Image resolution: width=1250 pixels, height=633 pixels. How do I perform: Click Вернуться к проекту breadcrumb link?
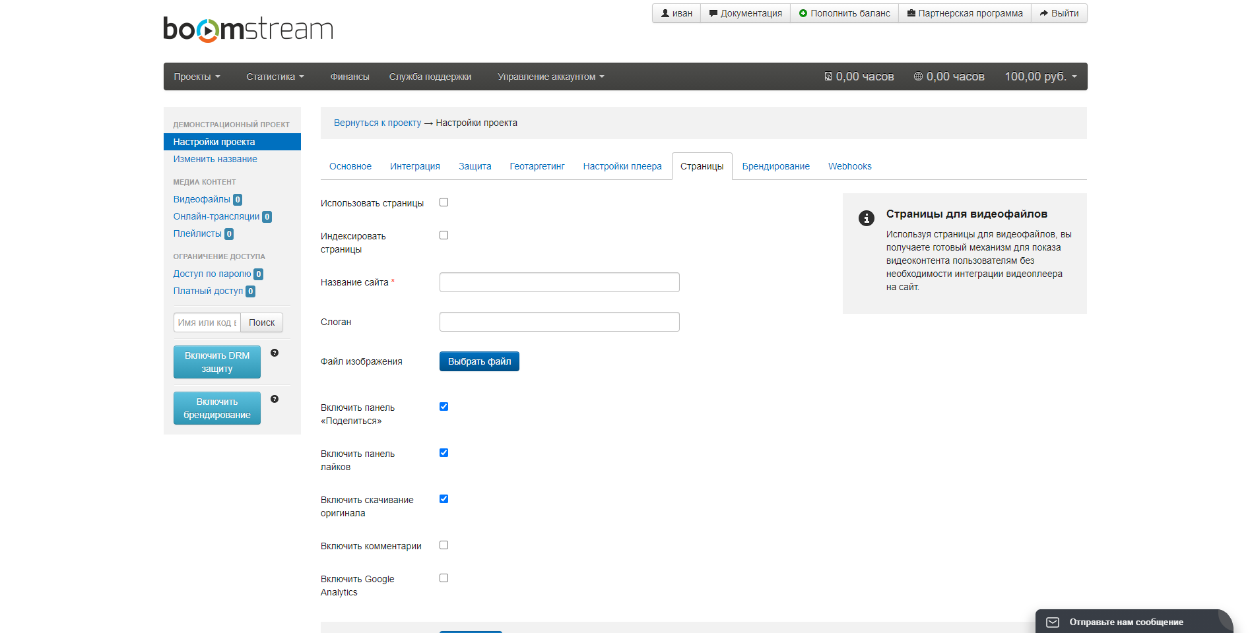tap(378, 123)
